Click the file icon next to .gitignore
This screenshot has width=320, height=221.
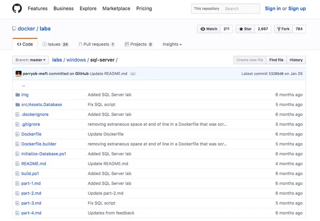pos(17,124)
